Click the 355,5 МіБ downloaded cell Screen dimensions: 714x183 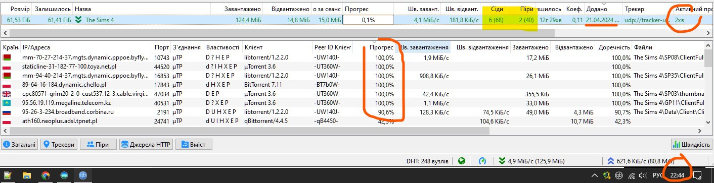[537, 94]
